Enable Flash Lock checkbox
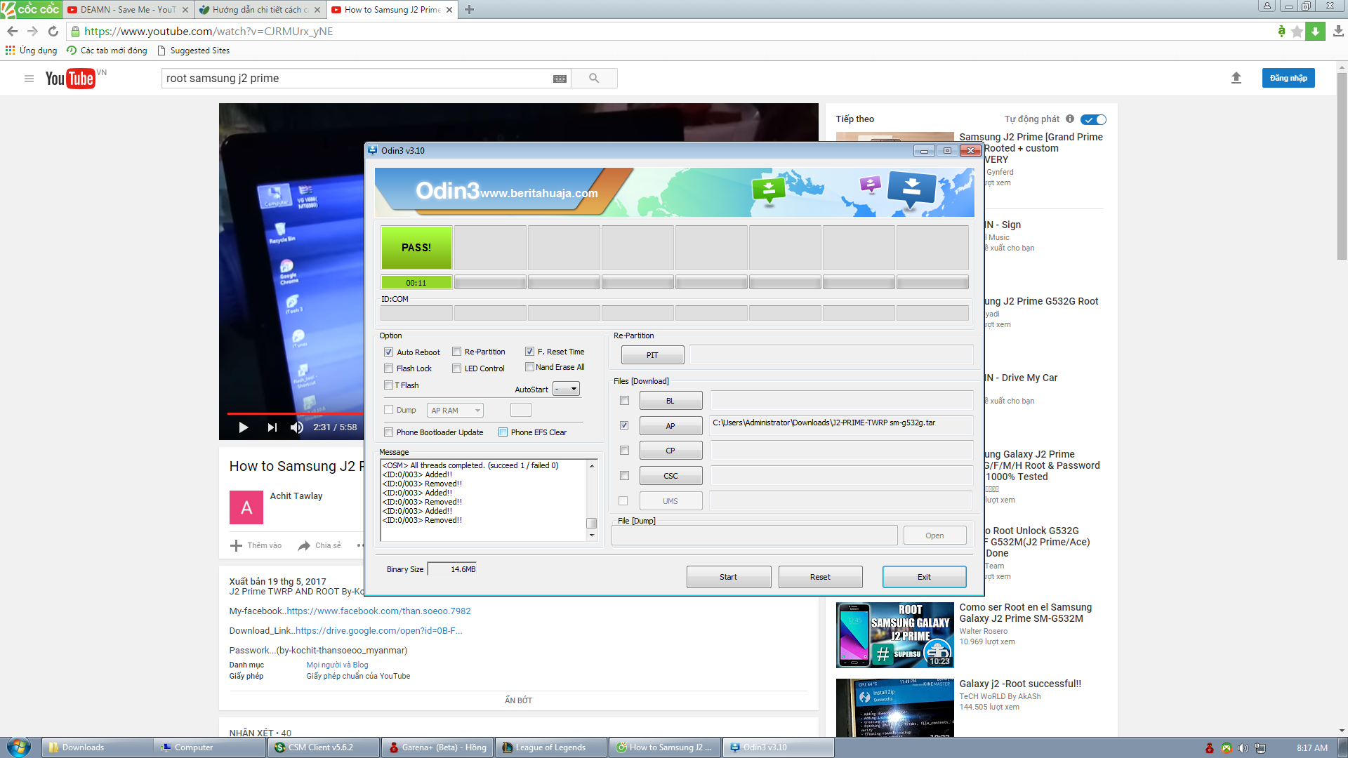Image resolution: width=1348 pixels, height=758 pixels. click(x=388, y=368)
